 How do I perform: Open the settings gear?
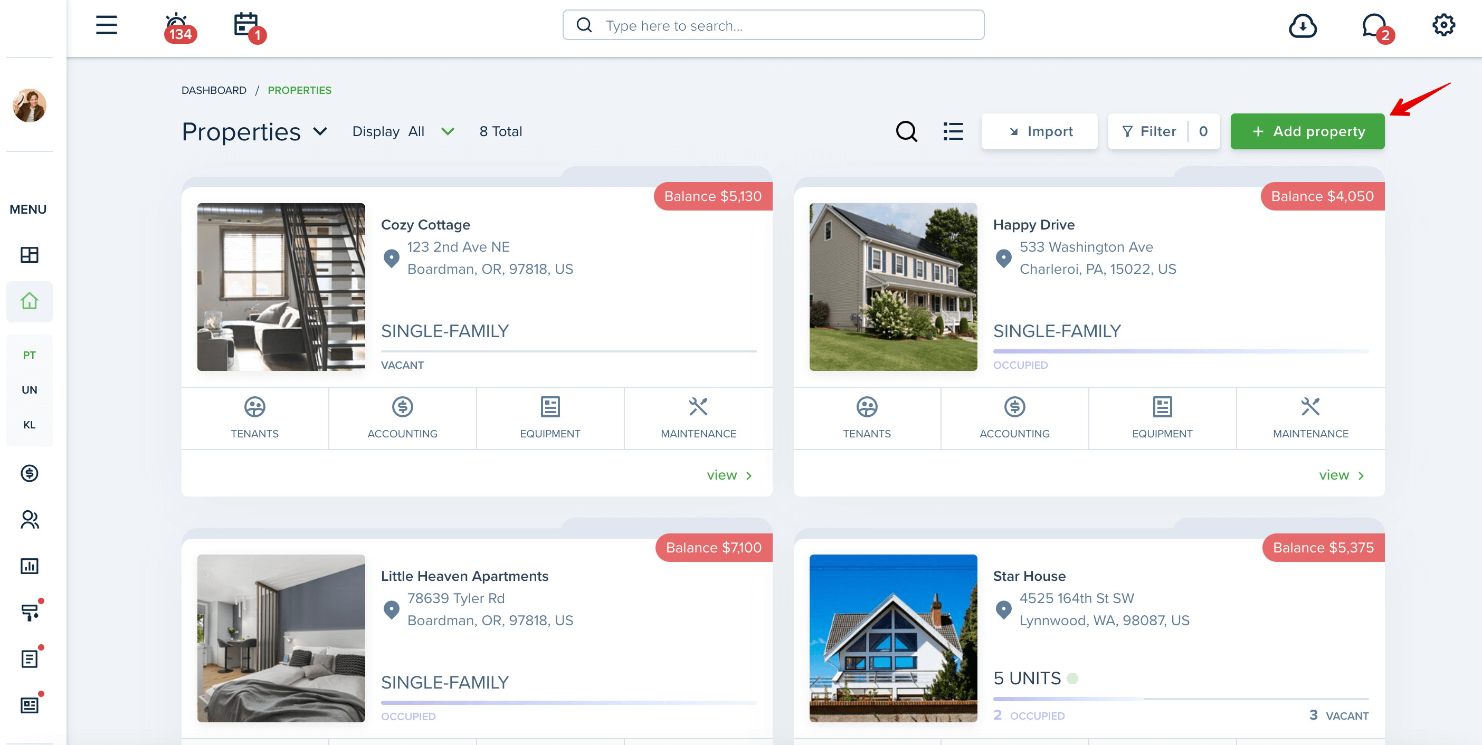coord(1443,25)
